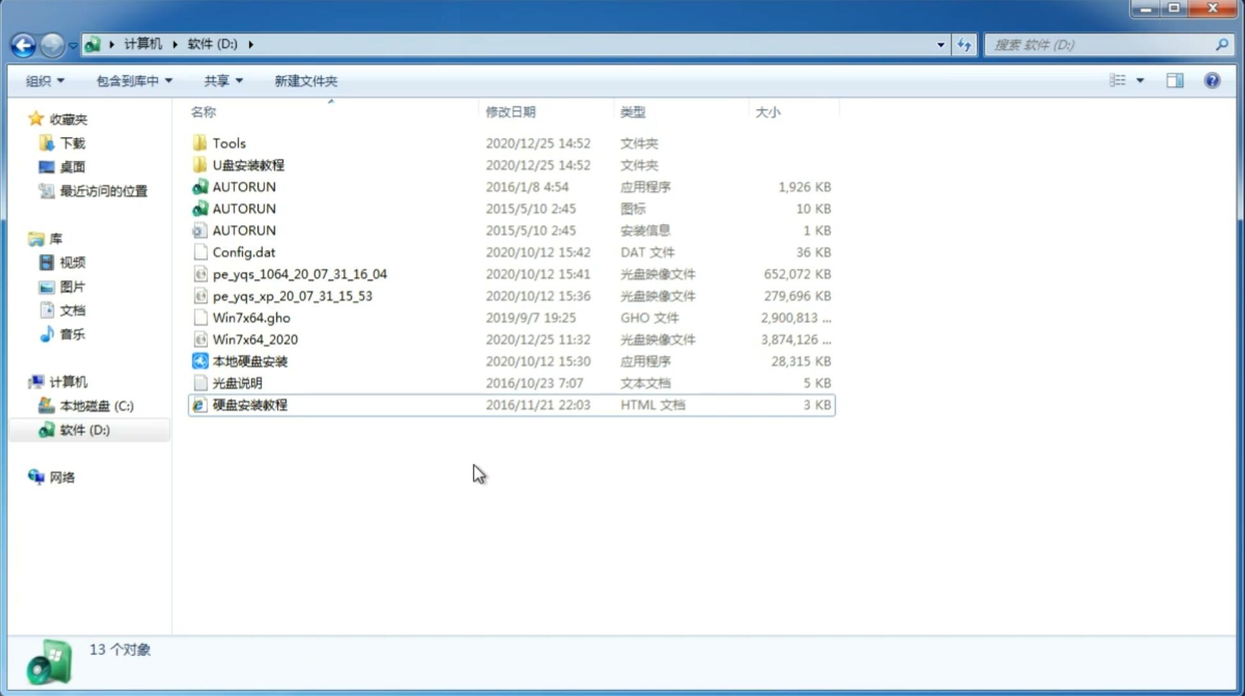Navigate back using left arrow button
The width and height of the screenshot is (1245, 696).
click(x=22, y=43)
